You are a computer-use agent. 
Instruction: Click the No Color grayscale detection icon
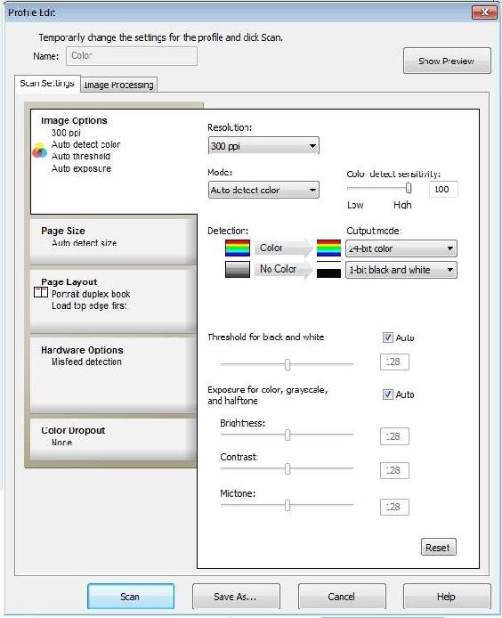238,269
